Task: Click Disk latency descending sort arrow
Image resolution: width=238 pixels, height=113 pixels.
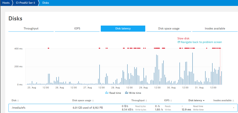Action: (x=204, y=101)
